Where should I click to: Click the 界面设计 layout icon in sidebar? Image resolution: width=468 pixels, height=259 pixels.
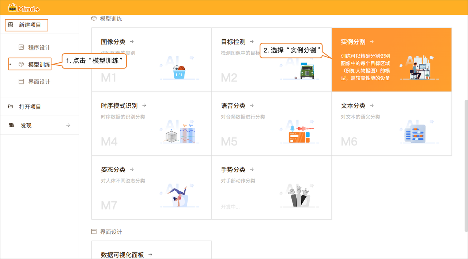(x=21, y=82)
